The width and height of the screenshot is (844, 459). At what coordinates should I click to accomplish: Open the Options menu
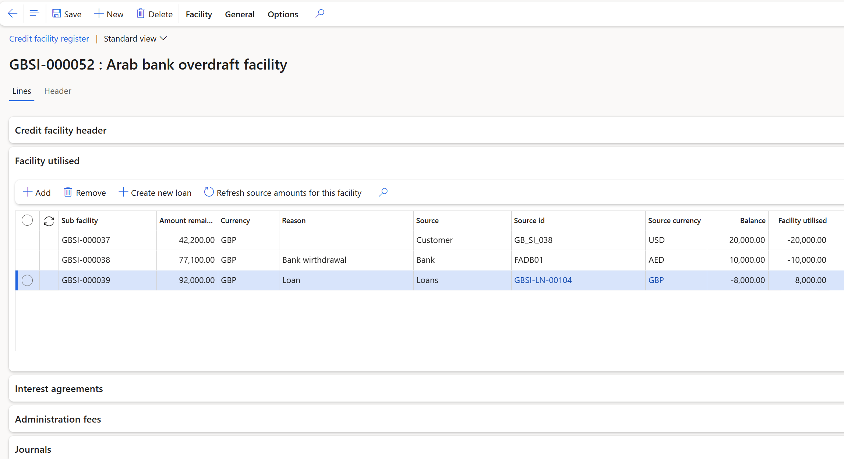tap(283, 14)
